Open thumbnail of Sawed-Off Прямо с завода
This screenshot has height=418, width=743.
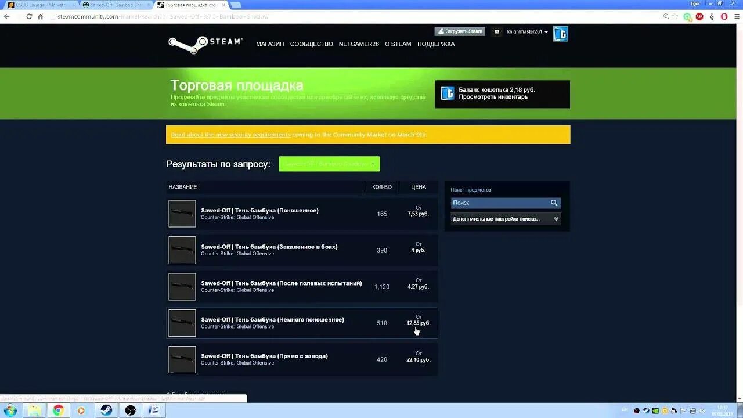[182, 359]
